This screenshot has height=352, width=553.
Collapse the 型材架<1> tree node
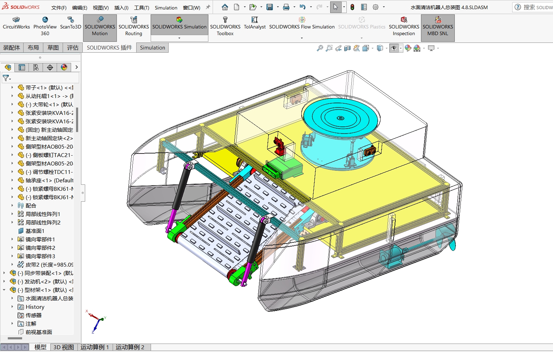point(4,290)
